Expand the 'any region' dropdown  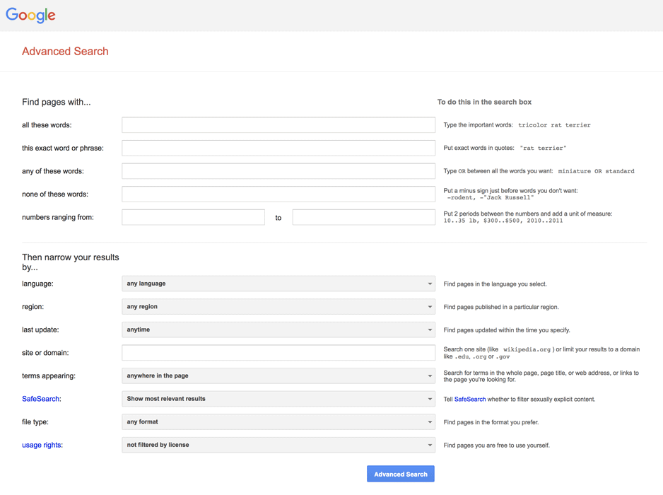[x=278, y=307]
